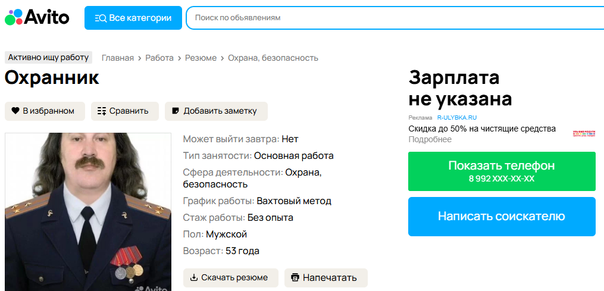Screen dimensions: 604x291
Task: Click Написать соискателю button
Action: coord(501,217)
